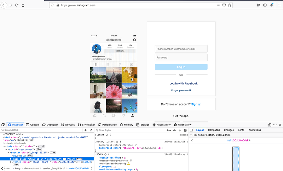Open the Network tab

click(68, 125)
